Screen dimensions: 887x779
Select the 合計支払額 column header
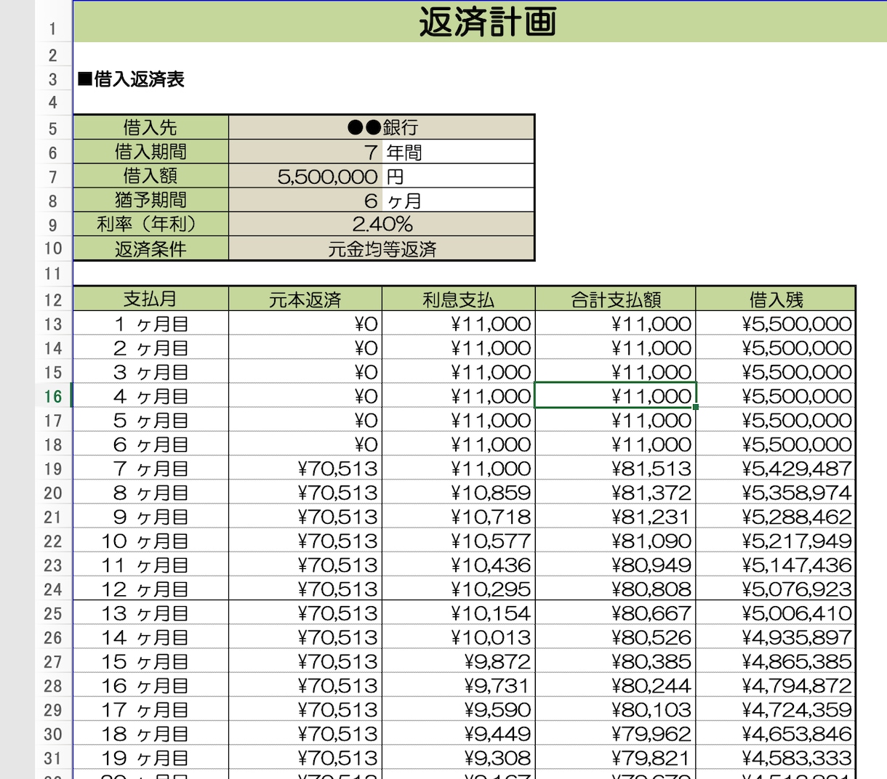click(616, 299)
